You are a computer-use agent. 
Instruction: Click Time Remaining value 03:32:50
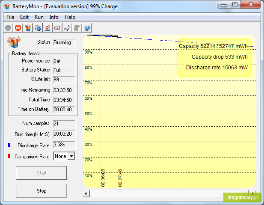point(64,90)
